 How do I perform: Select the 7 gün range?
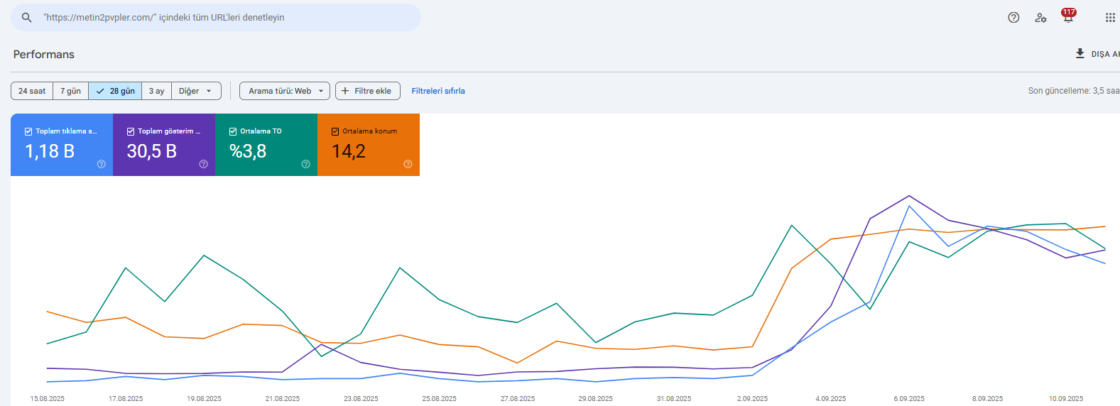70,91
